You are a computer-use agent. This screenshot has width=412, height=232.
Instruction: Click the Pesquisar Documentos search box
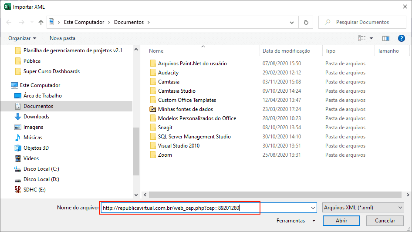(362, 22)
